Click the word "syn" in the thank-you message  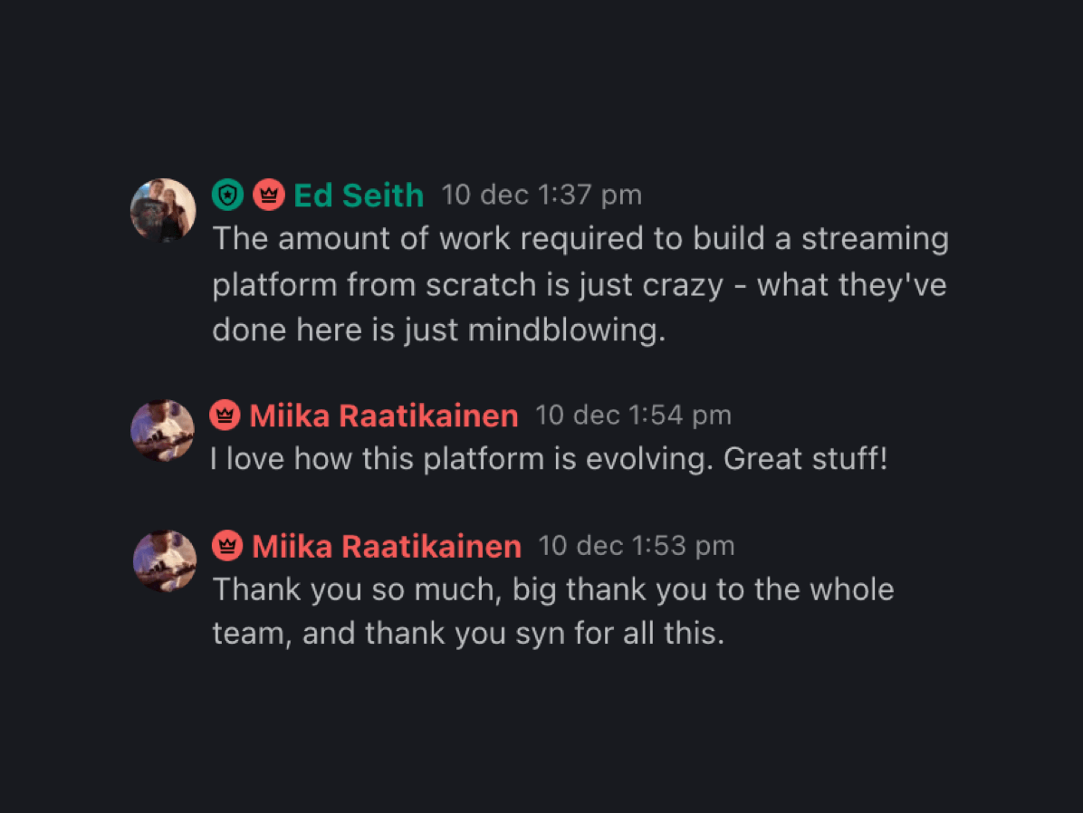[540, 634]
